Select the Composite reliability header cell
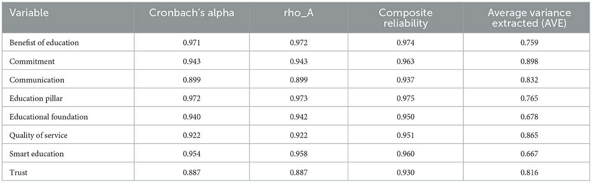This screenshot has width=592, height=183. pos(406,18)
